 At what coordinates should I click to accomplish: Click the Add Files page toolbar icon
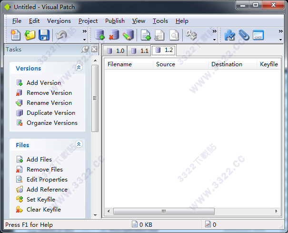(146, 35)
